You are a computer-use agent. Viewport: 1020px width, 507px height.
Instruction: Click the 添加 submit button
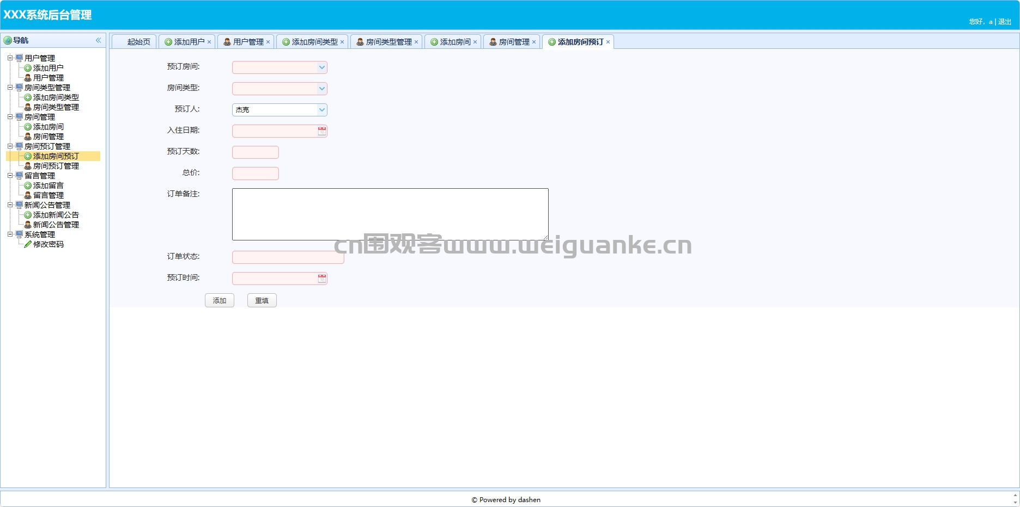click(220, 300)
